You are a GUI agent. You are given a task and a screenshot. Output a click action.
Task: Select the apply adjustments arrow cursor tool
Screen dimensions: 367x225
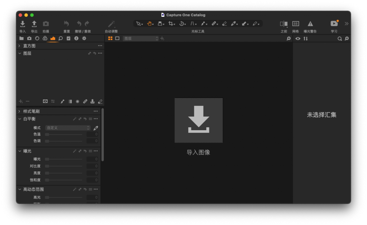pos(245,24)
